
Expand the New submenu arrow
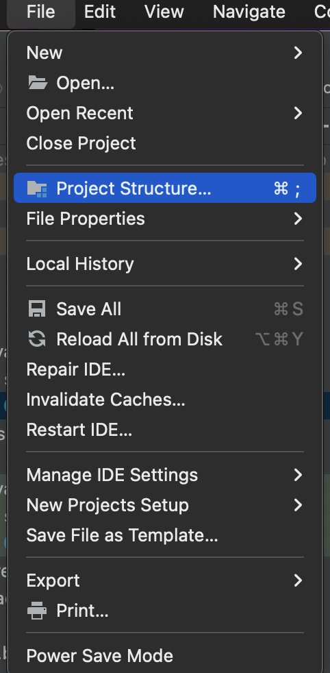[298, 52]
